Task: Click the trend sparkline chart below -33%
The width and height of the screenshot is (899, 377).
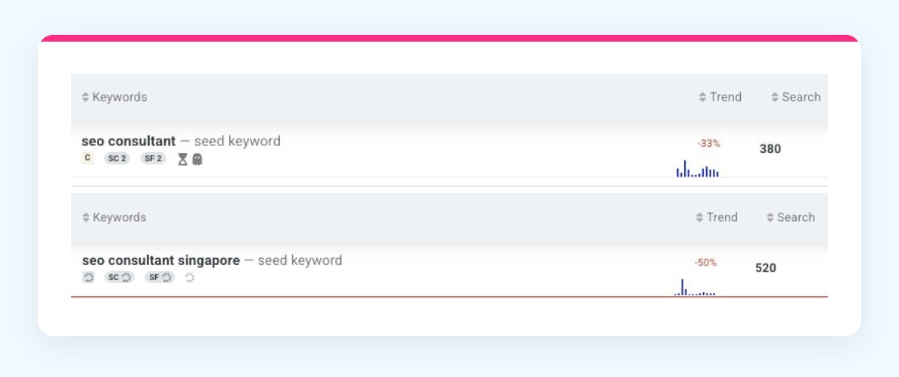Action: point(698,169)
